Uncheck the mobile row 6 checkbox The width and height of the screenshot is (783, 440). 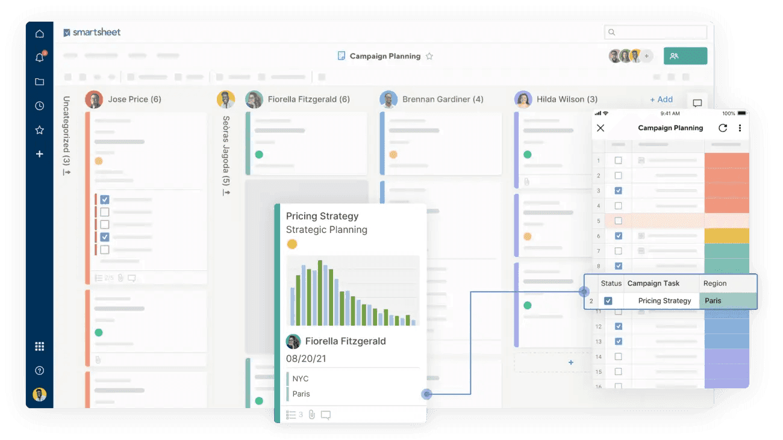coord(618,236)
